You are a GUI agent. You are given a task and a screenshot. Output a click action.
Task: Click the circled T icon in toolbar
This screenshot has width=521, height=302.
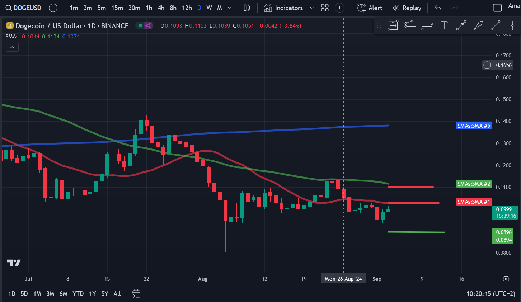339,8
